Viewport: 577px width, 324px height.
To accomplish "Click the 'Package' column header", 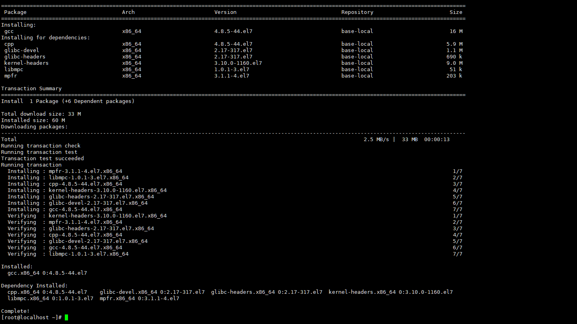I will [16, 12].
